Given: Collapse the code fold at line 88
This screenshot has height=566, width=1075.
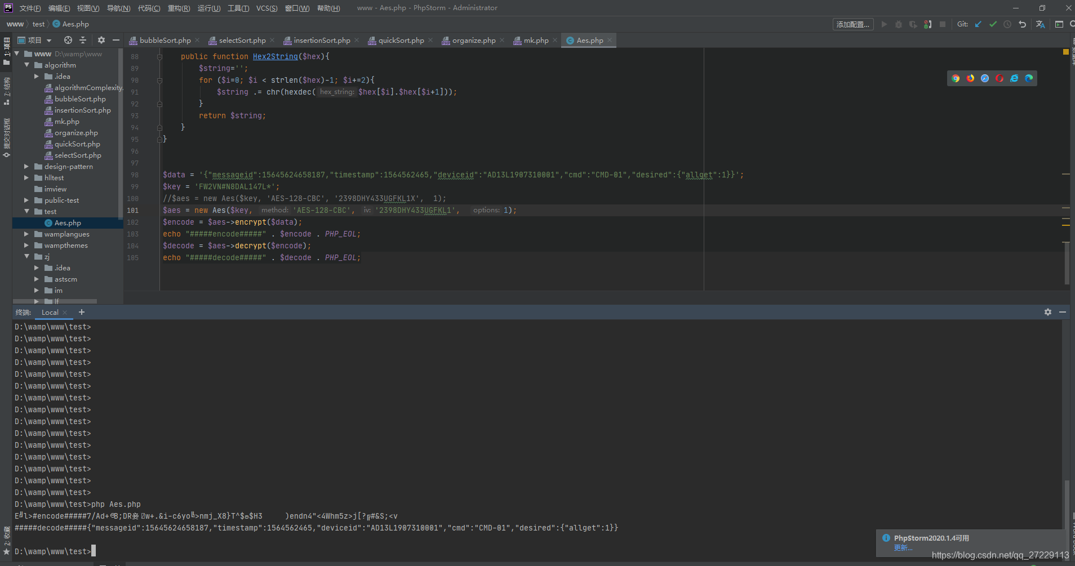Looking at the screenshot, I should click(159, 56).
